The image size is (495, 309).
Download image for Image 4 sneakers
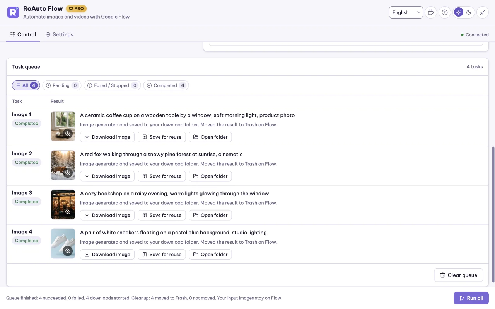pyautogui.click(x=108, y=255)
